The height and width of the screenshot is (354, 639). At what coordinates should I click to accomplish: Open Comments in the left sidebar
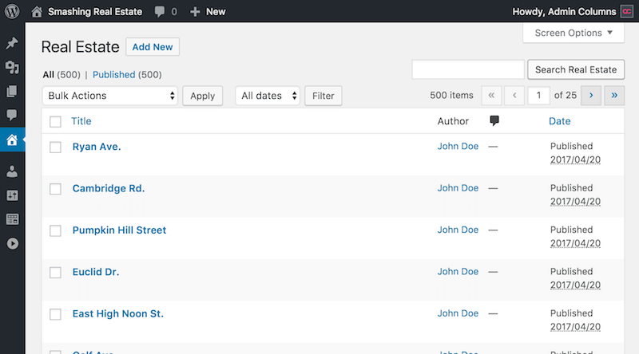pyautogui.click(x=12, y=115)
